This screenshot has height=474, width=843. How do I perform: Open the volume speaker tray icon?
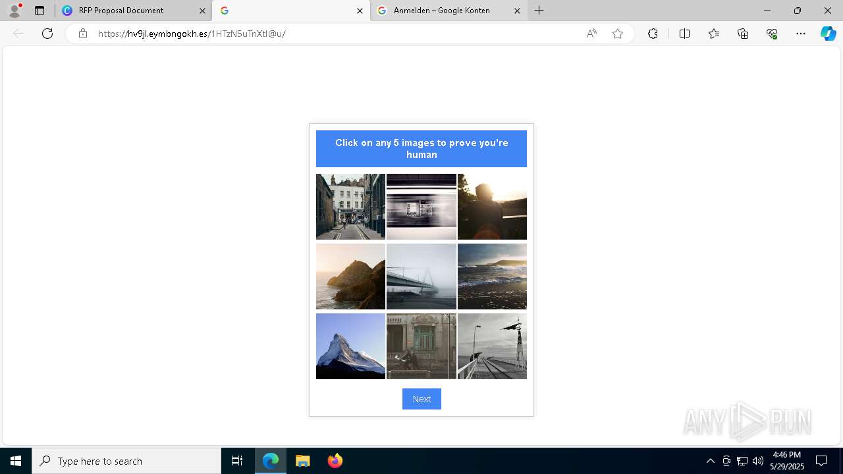point(758,461)
